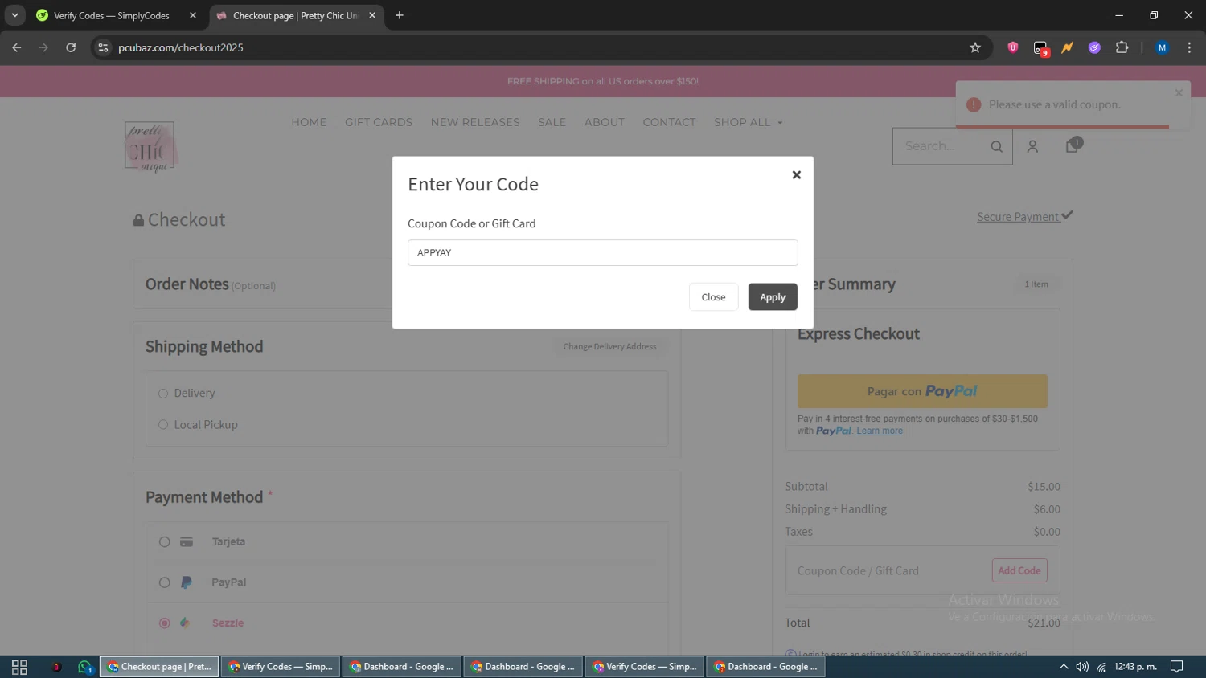Open the user account icon
Viewport: 1206px width, 678px height.
coord(1032,146)
